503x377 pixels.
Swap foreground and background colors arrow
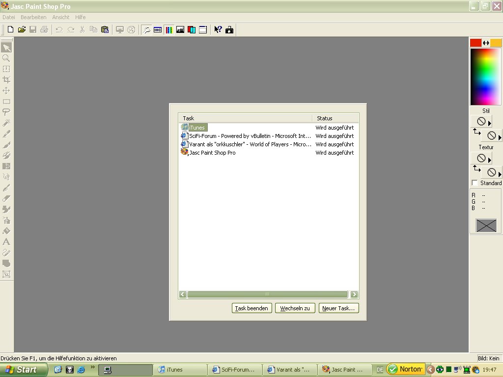coord(486,43)
